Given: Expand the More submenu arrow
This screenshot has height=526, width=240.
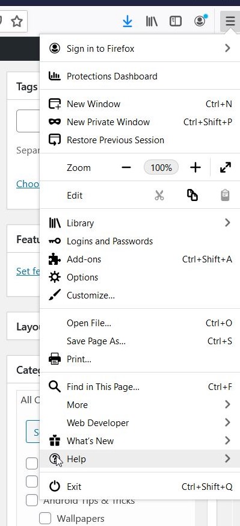Looking at the screenshot, I should pos(227,404).
